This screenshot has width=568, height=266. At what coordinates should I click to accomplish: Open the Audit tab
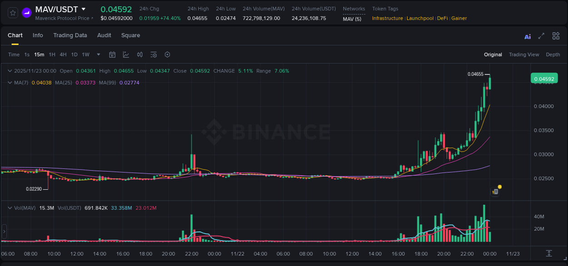click(x=104, y=35)
